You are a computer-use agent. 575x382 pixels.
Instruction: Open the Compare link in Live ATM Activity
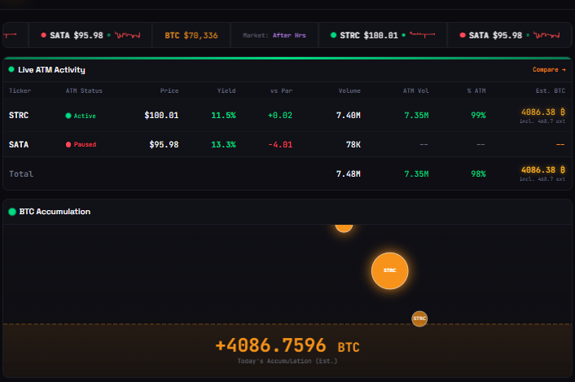tap(549, 70)
